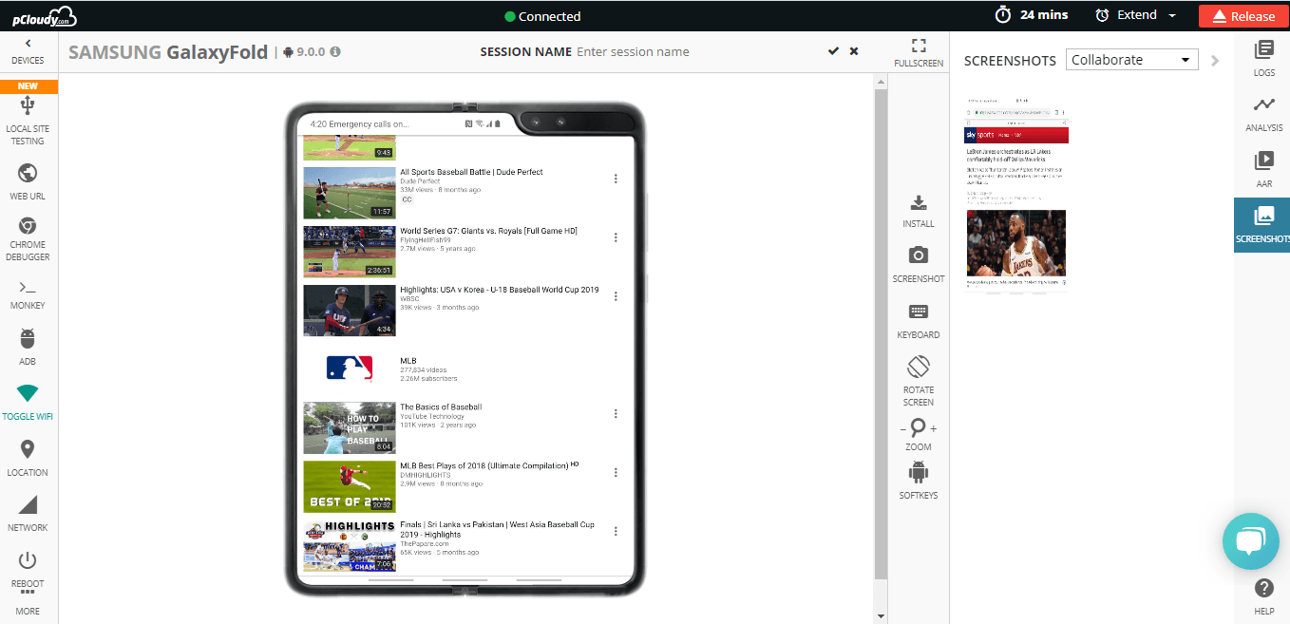The height and width of the screenshot is (624, 1290).
Task: Click the Extend session label
Action: point(1137,15)
